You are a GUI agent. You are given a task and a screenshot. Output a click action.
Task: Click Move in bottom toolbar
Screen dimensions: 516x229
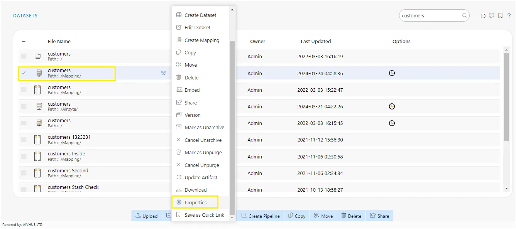(x=323, y=216)
